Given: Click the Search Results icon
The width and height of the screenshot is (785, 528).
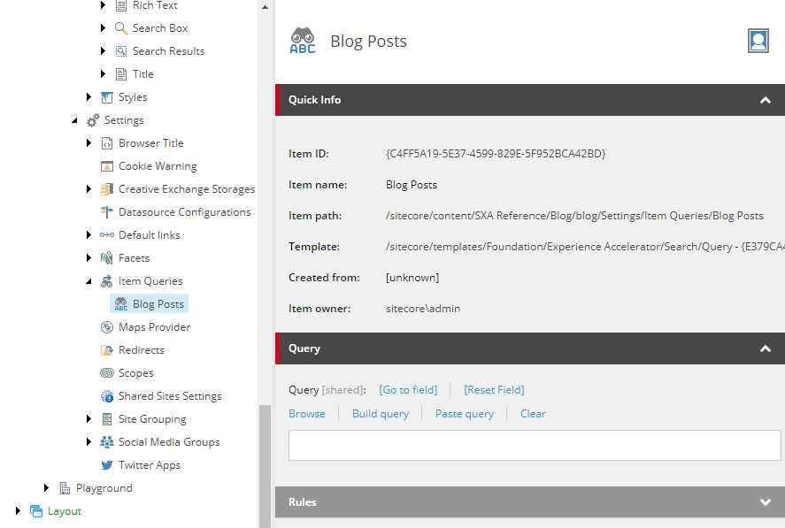Looking at the screenshot, I should click(121, 51).
